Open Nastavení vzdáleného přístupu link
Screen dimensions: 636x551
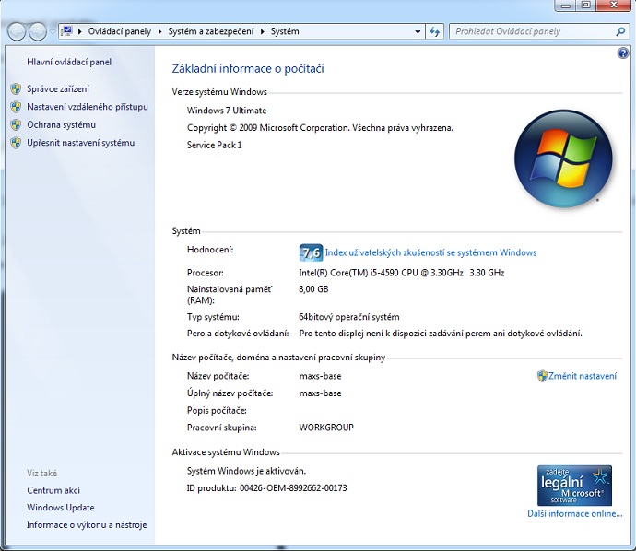click(88, 107)
